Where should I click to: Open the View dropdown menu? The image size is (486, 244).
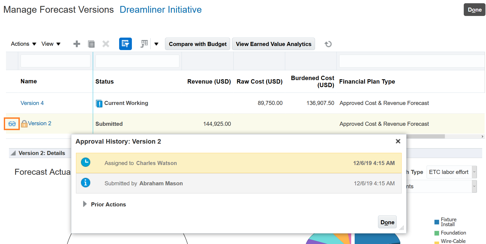[x=50, y=44]
